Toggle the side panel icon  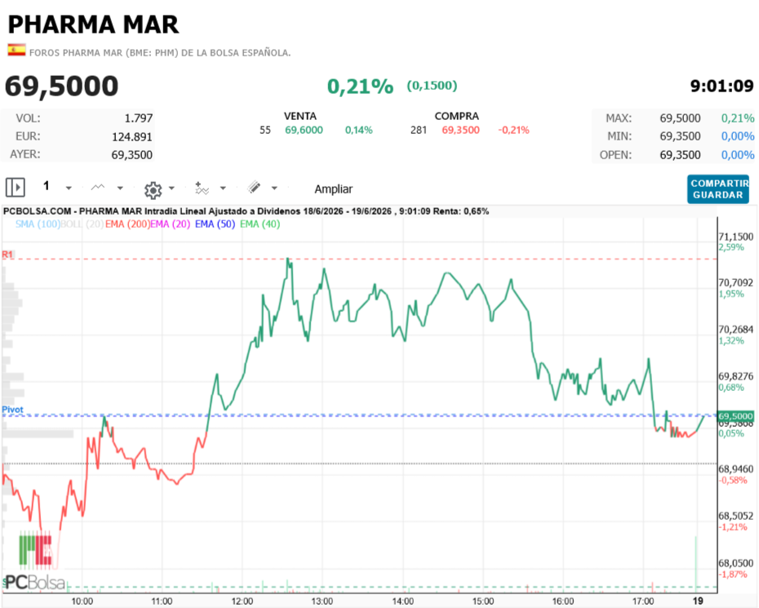pos(15,187)
